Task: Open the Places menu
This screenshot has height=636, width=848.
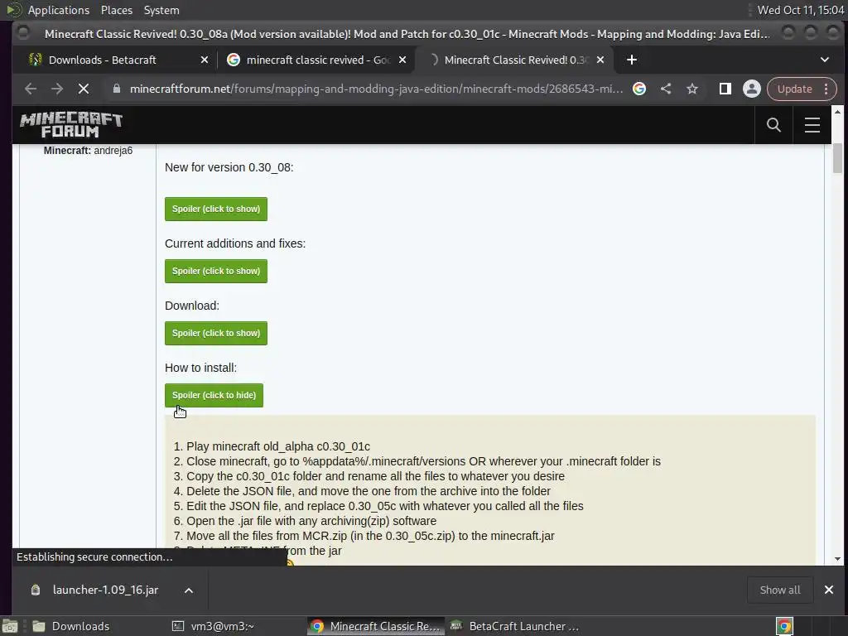Action: click(x=116, y=10)
